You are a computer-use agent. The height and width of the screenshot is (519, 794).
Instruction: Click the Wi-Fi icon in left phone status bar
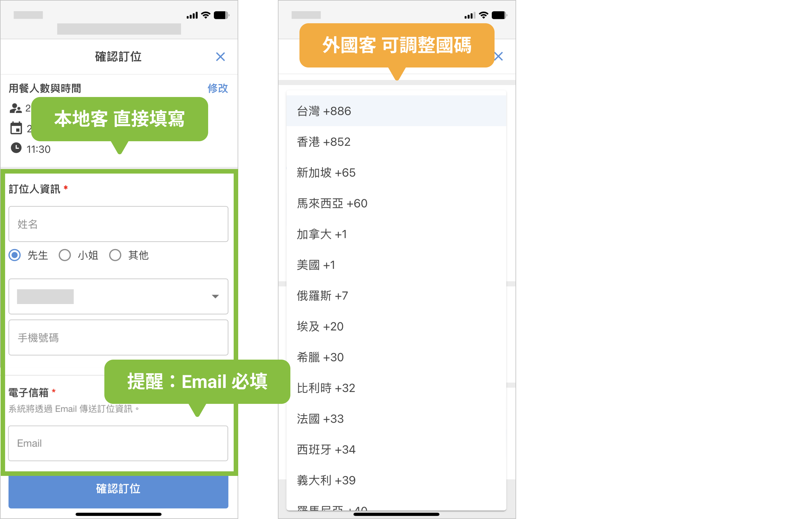click(x=206, y=15)
